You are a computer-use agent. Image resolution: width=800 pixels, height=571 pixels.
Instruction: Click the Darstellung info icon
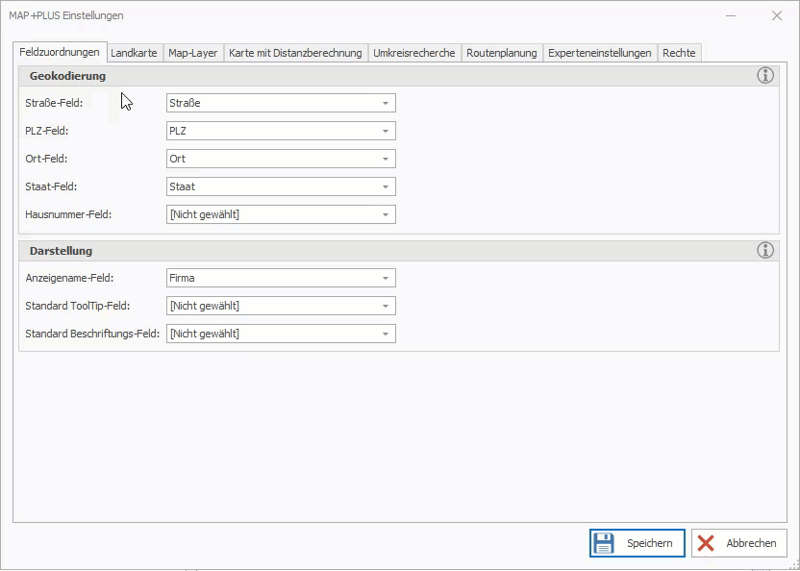click(x=765, y=250)
